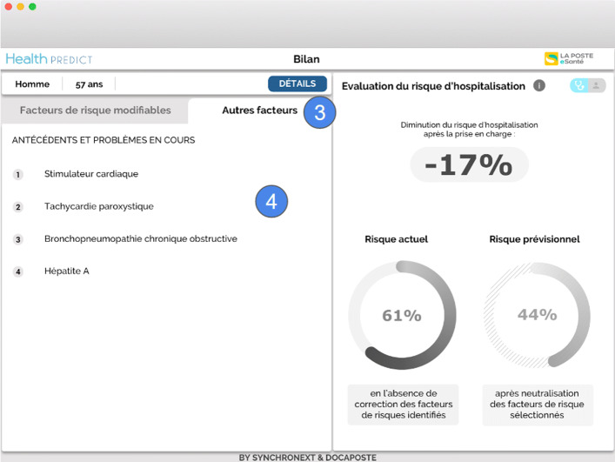The height and width of the screenshot is (462, 615).
Task: Click the La Poste eSanté logo
Action: coord(569,59)
